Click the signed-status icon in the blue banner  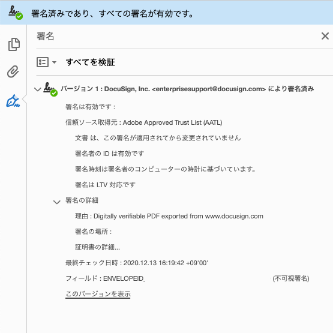click(x=16, y=13)
